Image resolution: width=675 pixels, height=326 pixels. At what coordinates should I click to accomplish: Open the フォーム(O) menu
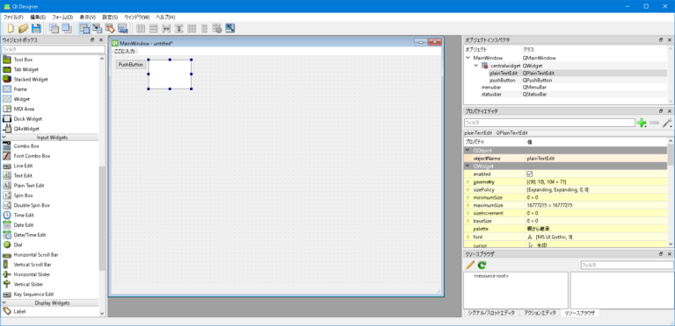pos(62,18)
